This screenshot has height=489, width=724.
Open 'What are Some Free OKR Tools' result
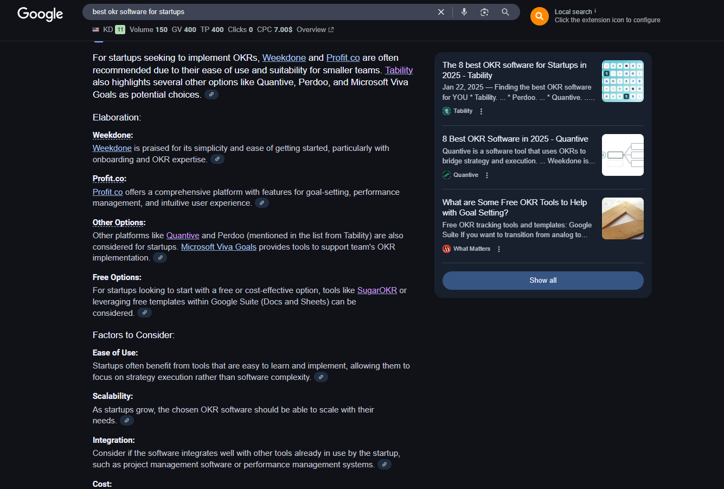(515, 207)
